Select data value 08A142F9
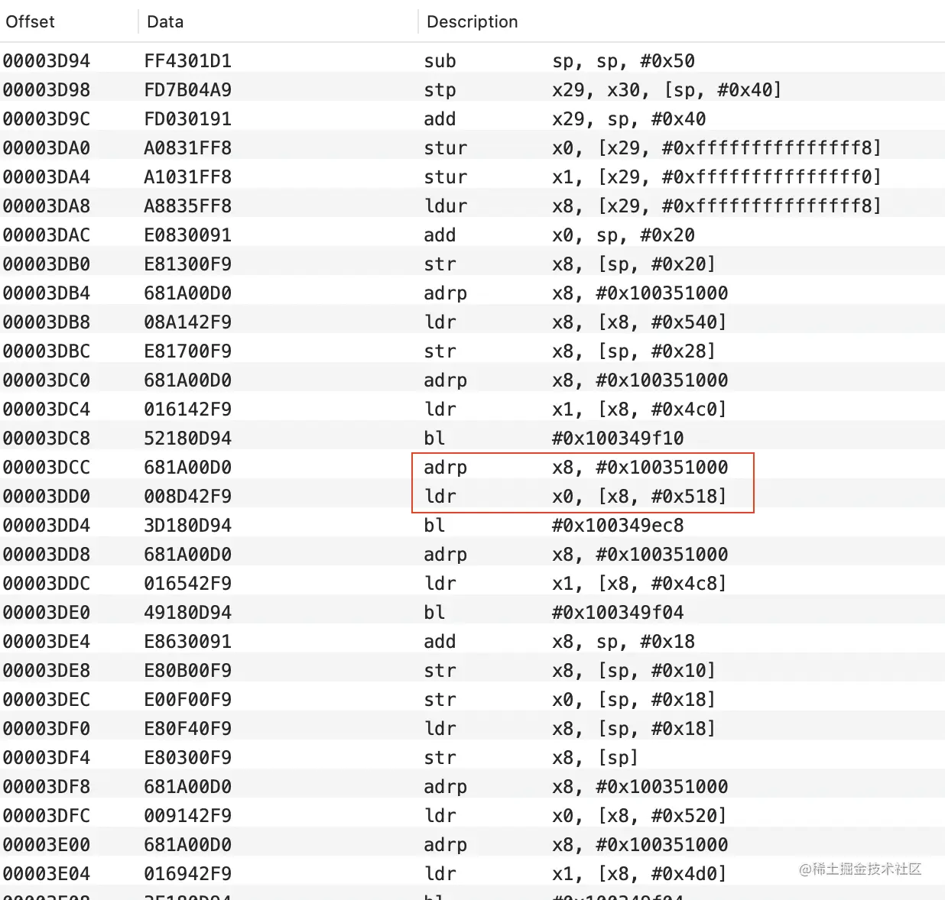 tap(187, 322)
